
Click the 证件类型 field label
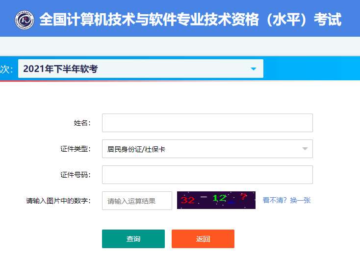click(x=76, y=149)
